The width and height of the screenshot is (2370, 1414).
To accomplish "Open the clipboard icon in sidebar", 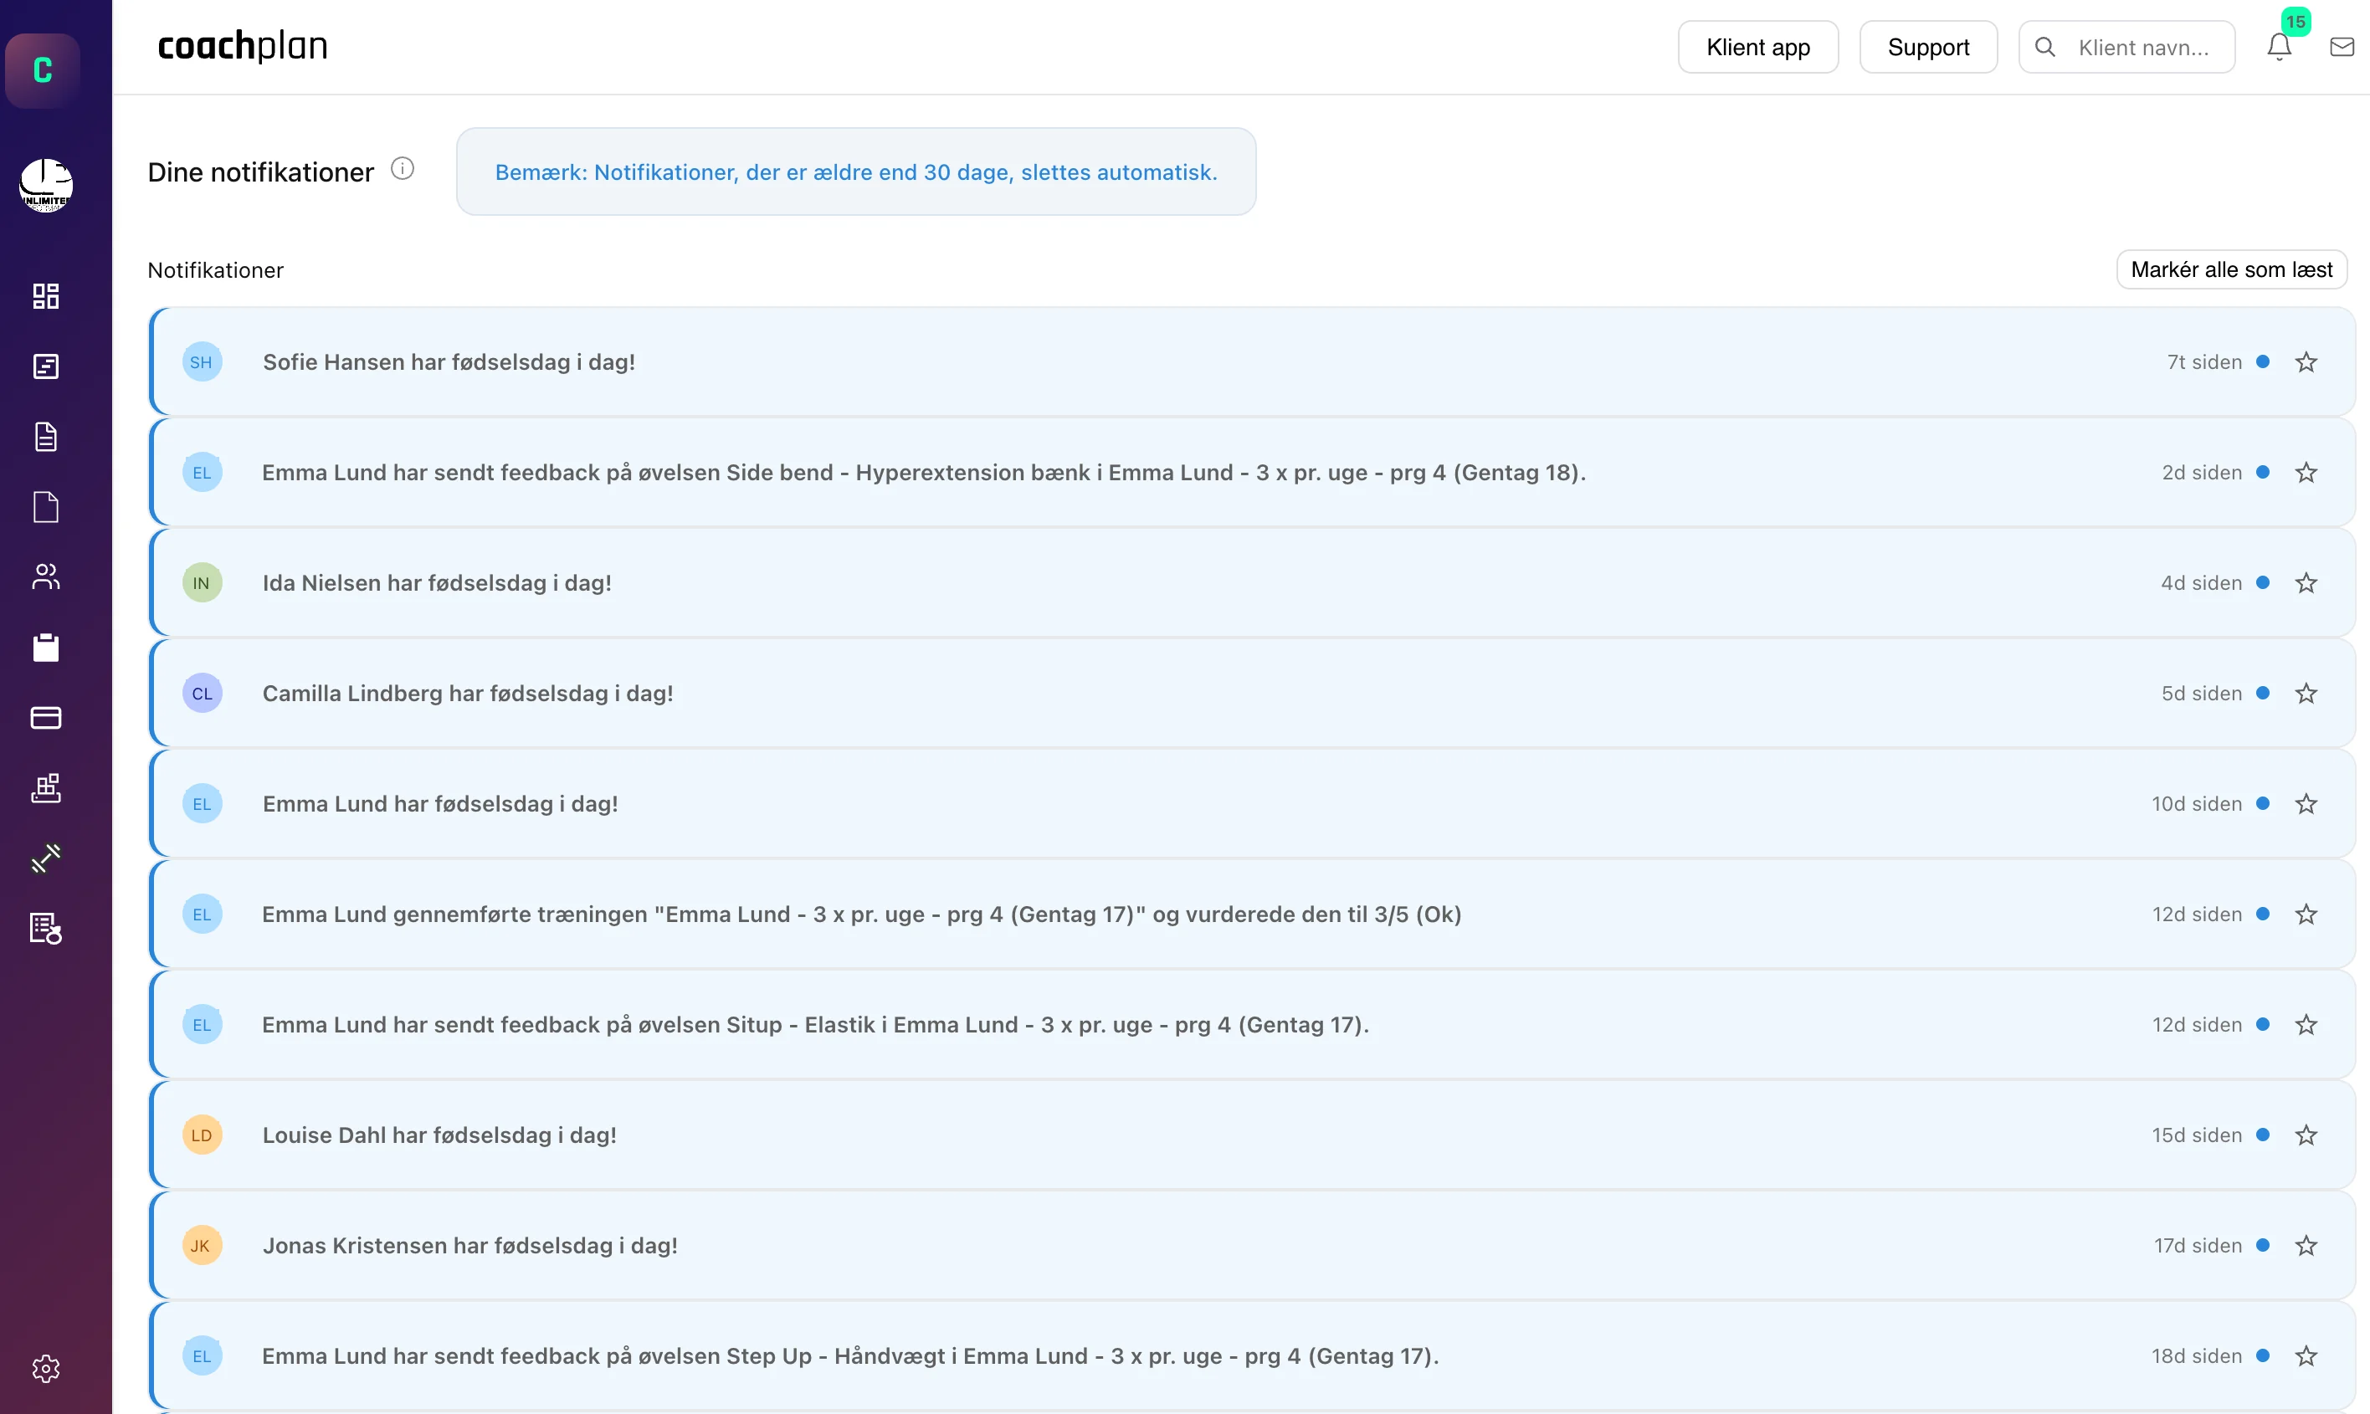I will [x=46, y=647].
